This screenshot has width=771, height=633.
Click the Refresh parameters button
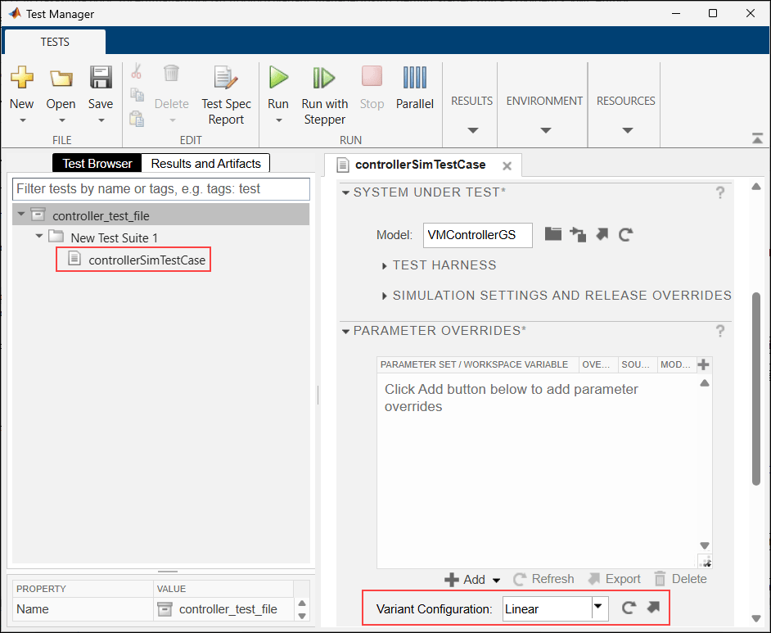click(x=543, y=579)
